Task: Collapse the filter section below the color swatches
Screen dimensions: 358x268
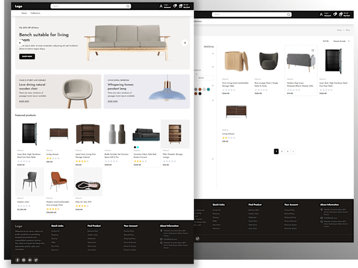Action: click(x=213, y=100)
